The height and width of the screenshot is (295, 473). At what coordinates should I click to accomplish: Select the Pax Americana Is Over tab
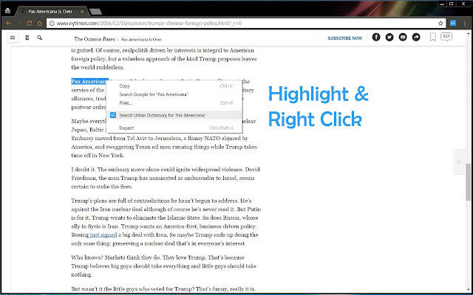tap(50, 12)
